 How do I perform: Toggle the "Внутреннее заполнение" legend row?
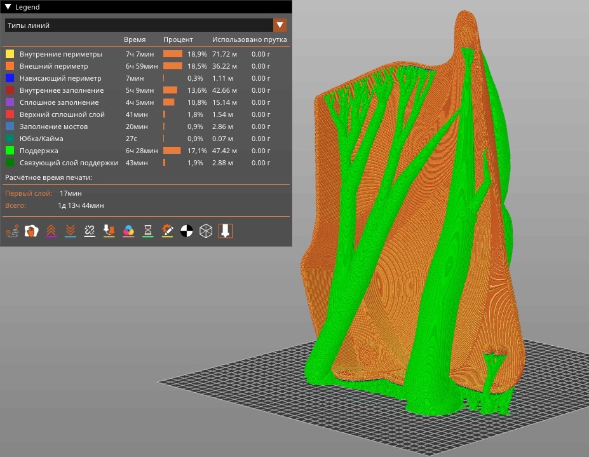click(x=61, y=90)
